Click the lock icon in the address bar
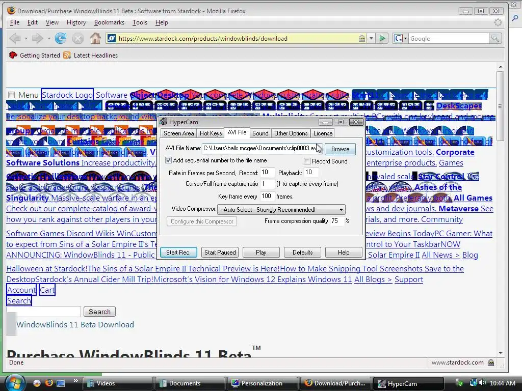 (x=361, y=39)
